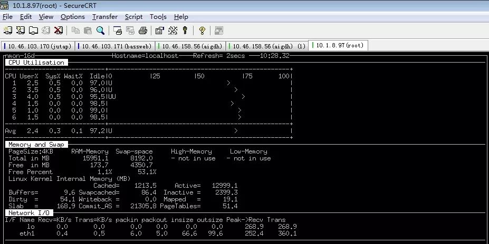Click the Disconnect session icon
This screenshot has width=489, height=244.
[59, 30]
